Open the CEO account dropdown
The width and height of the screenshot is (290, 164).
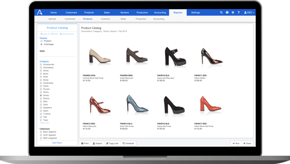(x=249, y=12)
